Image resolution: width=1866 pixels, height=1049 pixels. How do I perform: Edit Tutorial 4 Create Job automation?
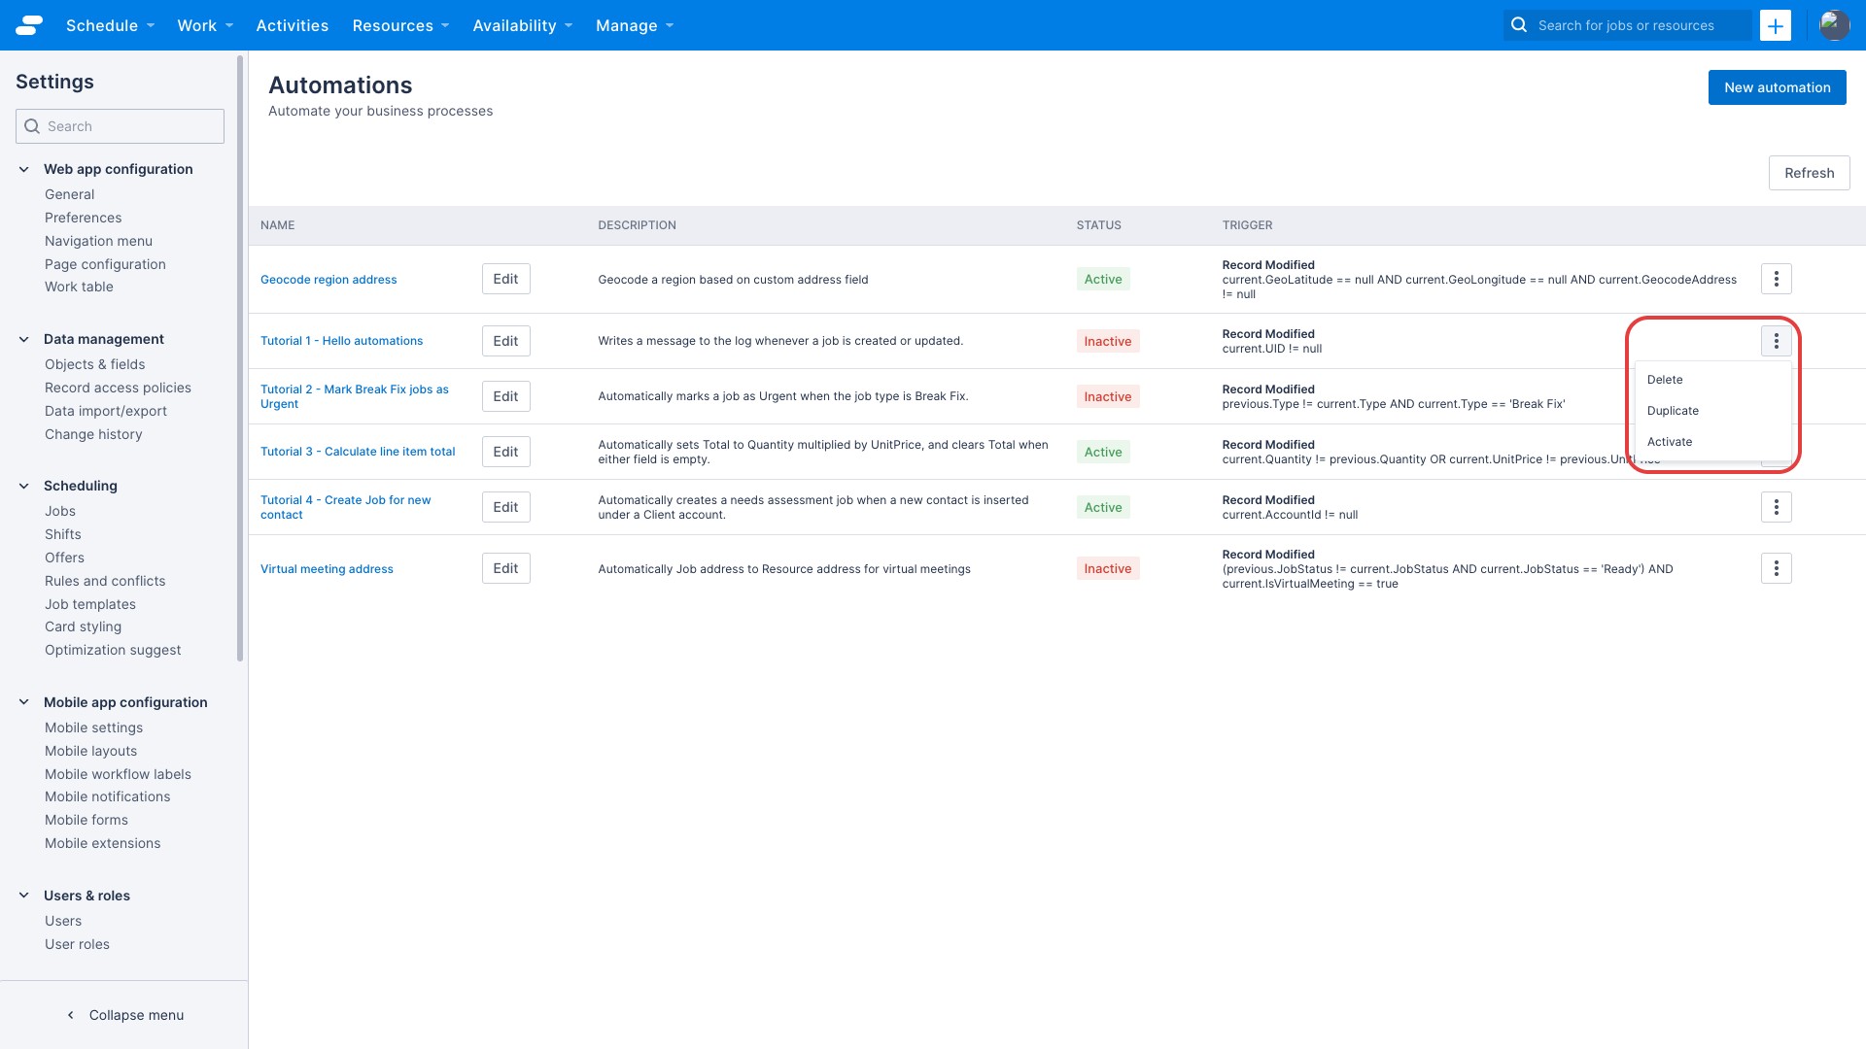505,507
